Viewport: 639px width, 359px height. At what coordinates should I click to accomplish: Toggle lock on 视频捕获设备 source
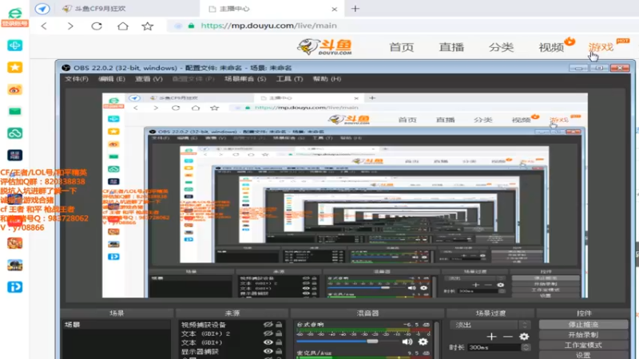click(x=279, y=325)
